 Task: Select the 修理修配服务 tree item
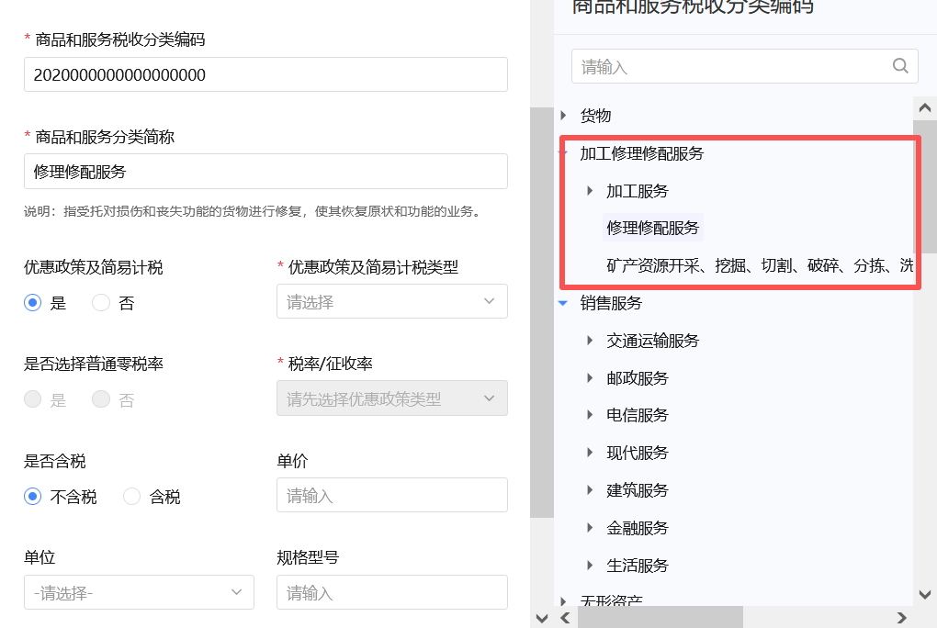(x=653, y=227)
